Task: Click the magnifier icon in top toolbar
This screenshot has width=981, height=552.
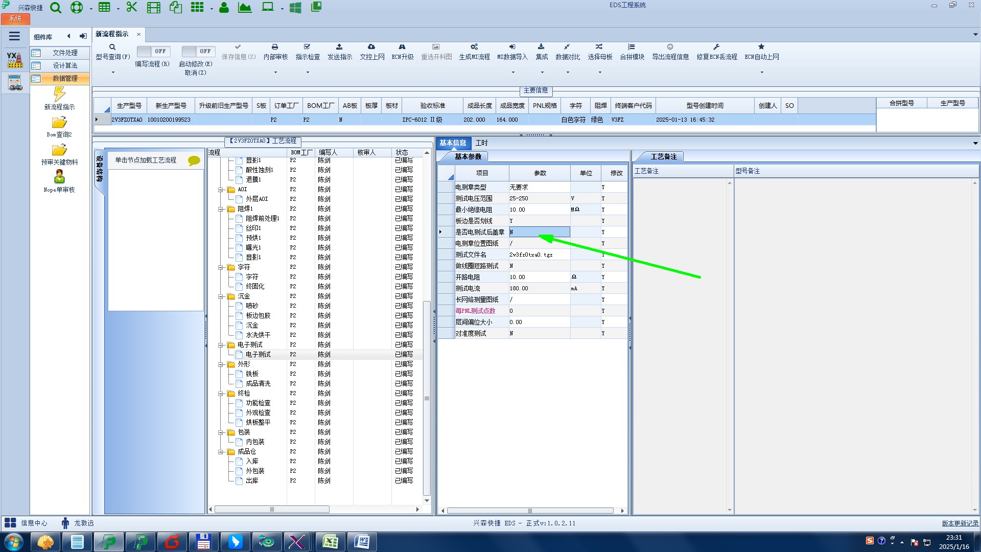Action: [56, 8]
